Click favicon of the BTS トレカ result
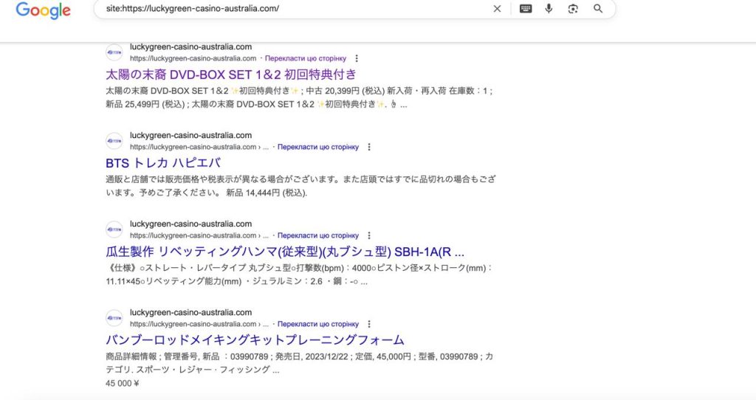 pyautogui.click(x=114, y=141)
